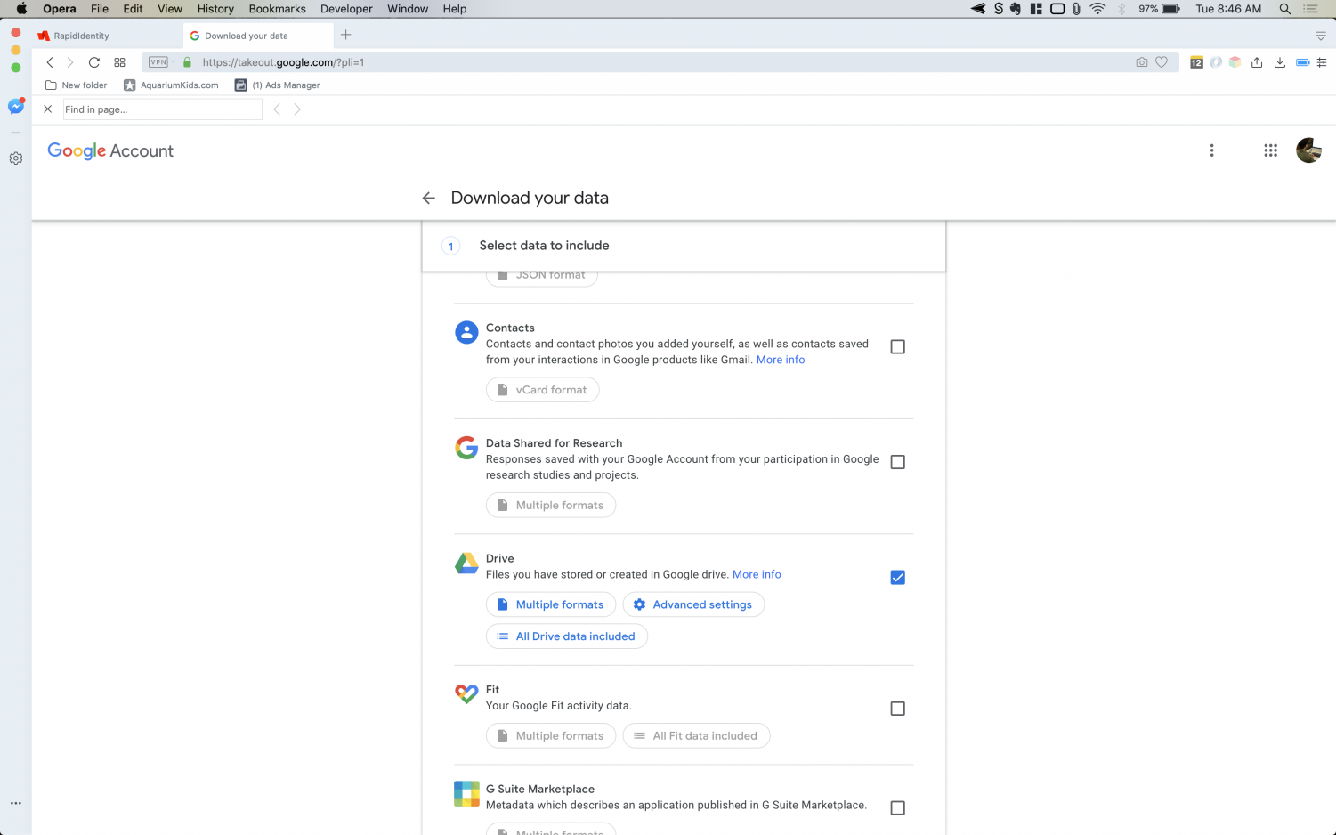
Task: Open the Google apps grid
Action: (1270, 150)
